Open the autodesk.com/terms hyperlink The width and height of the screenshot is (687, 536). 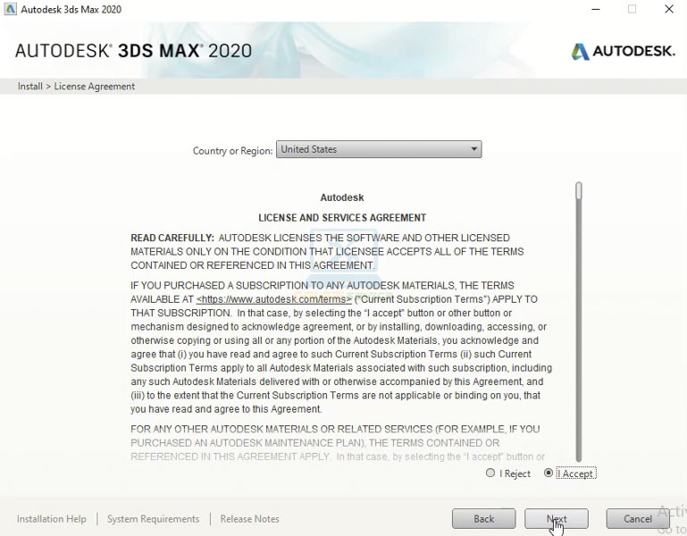[x=273, y=300]
